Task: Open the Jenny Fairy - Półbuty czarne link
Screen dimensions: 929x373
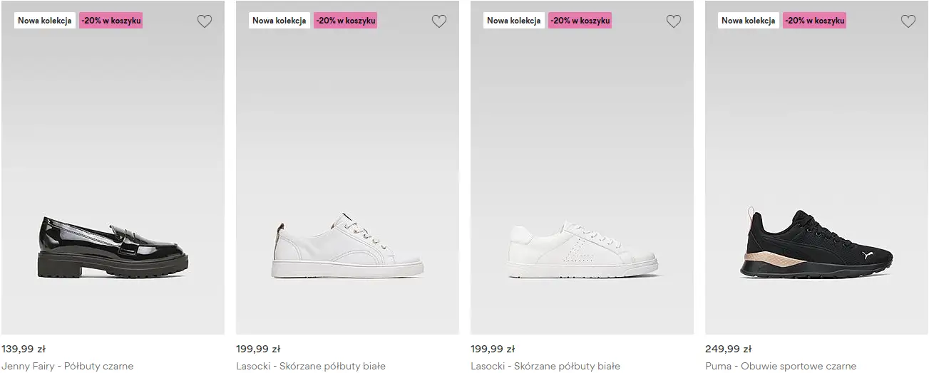Action: 68,366
